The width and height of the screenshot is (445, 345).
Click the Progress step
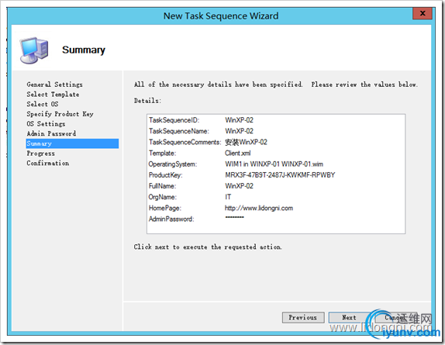(40, 154)
